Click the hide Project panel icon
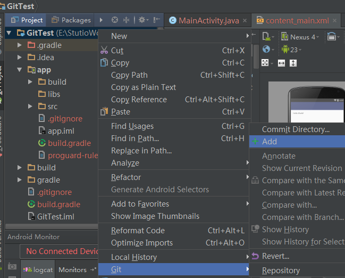Viewport: 345px width, 278px height. tap(156, 20)
